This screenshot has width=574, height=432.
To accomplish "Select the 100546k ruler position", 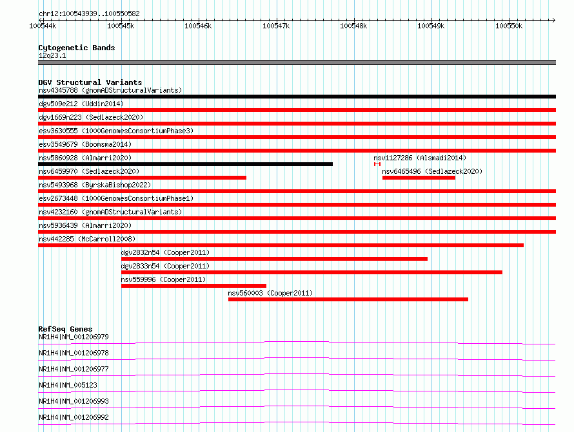I will [x=198, y=26].
